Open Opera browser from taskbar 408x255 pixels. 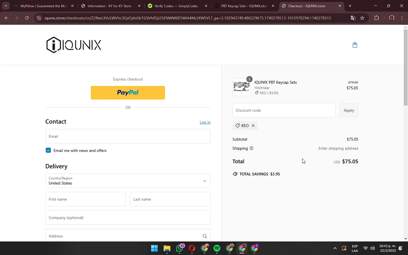[192, 248]
